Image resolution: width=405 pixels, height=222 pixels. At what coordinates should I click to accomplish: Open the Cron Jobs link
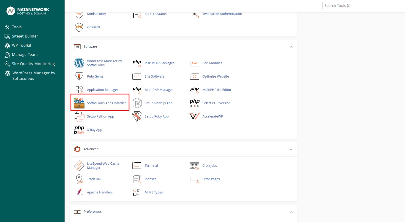tap(210, 166)
